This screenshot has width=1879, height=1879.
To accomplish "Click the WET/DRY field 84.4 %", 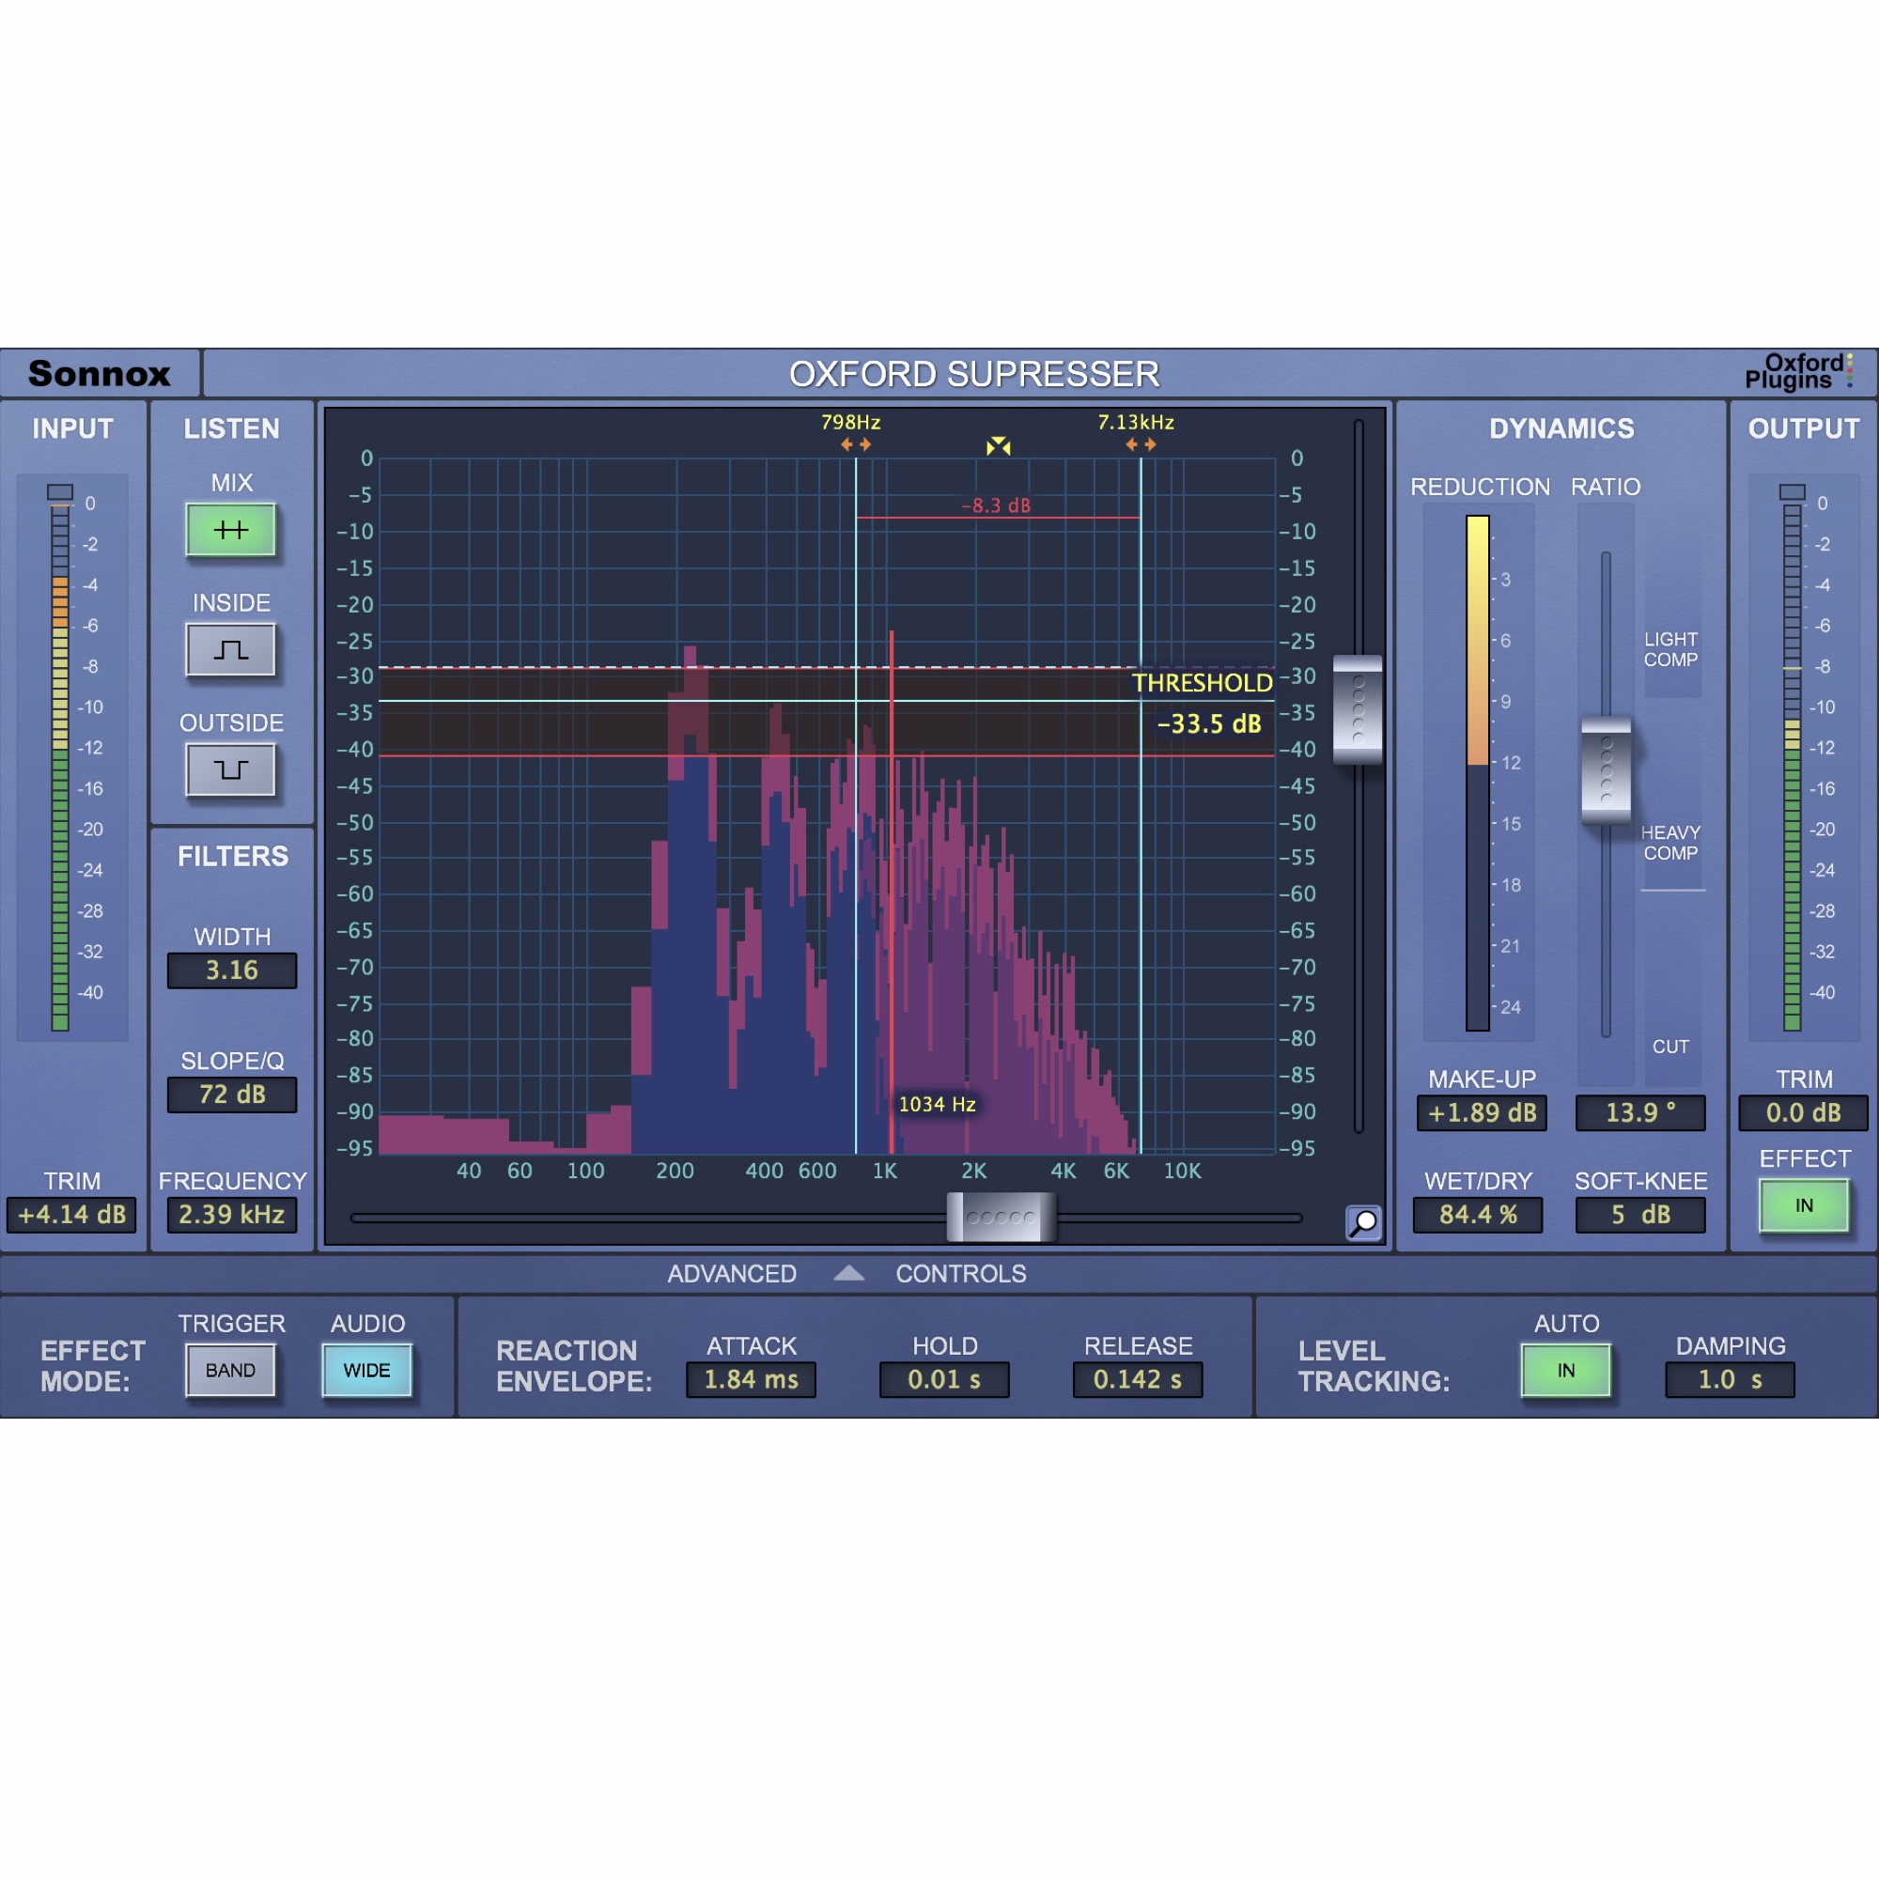I will (1477, 1215).
